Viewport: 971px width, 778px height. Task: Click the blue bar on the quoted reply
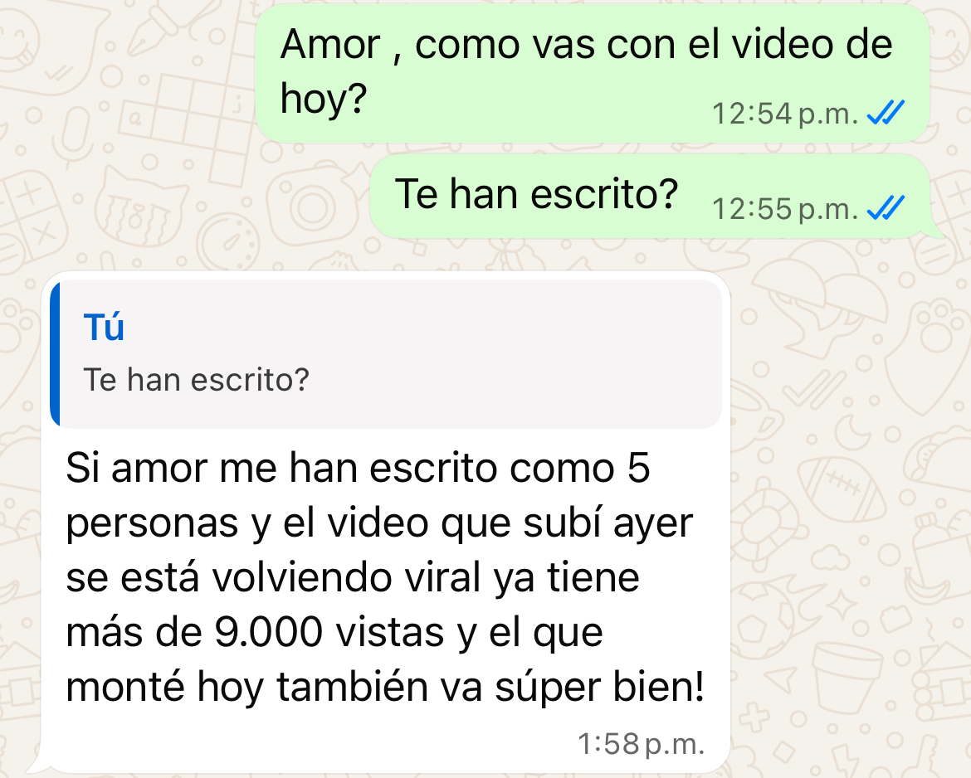tap(55, 353)
